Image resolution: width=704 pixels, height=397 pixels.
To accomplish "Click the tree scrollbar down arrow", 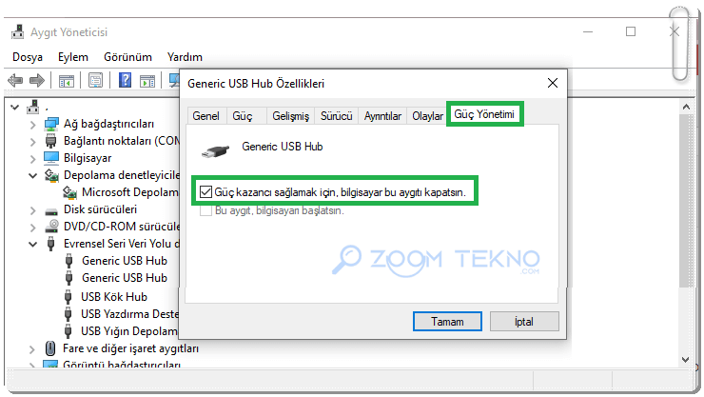I will click(x=685, y=359).
